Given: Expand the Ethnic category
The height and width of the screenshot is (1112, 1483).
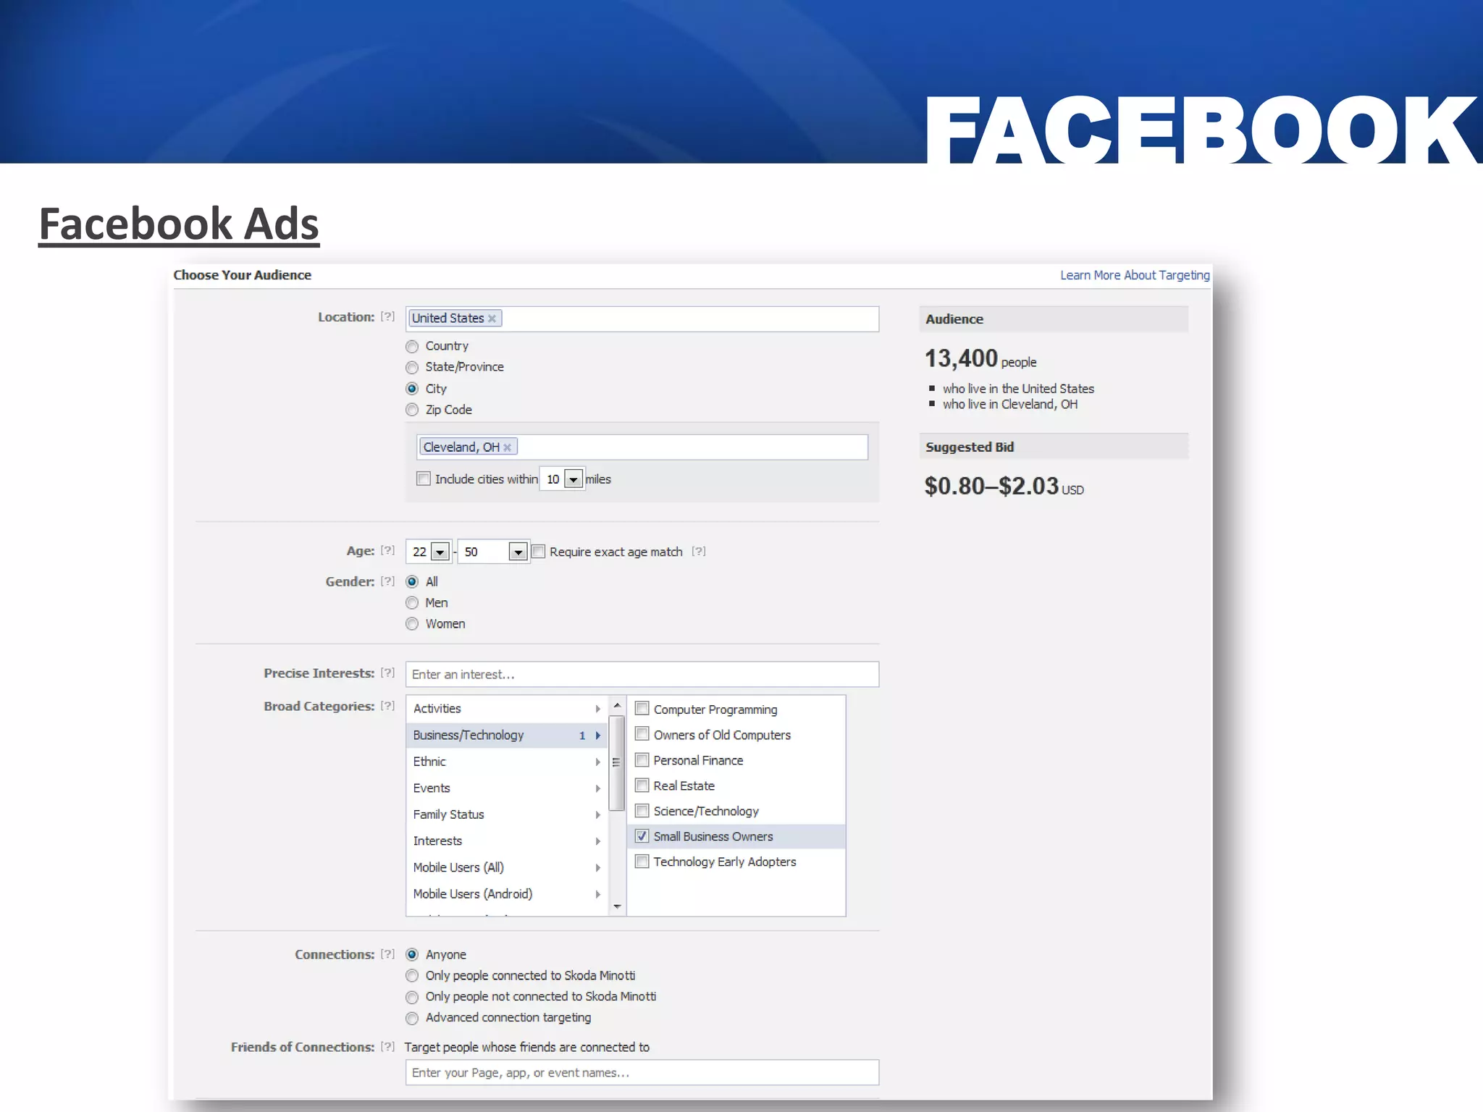Looking at the screenshot, I should tap(507, 762).
